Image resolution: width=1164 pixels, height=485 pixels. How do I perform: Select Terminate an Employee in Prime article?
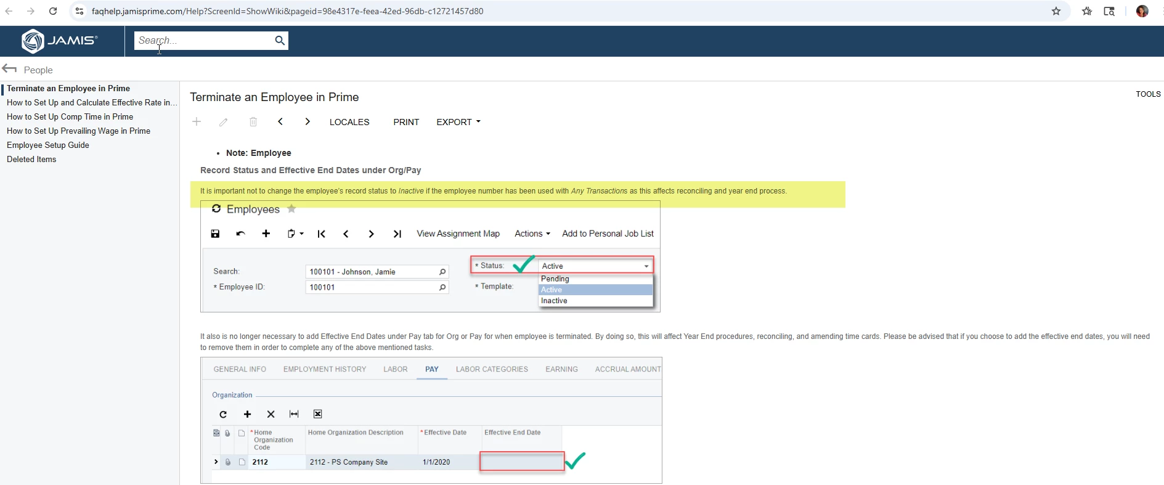68,89
